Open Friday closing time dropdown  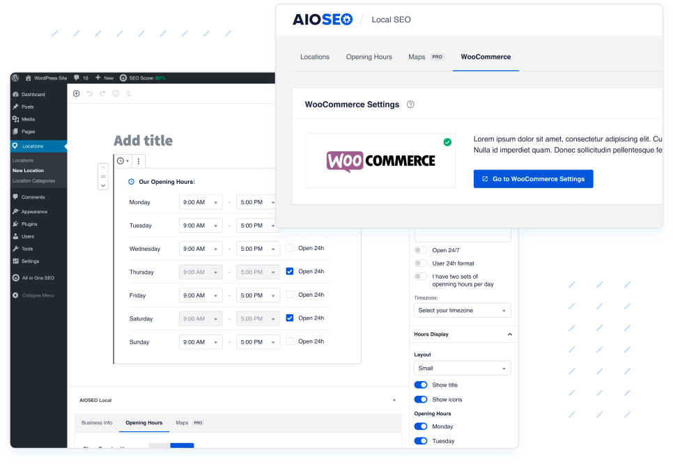coord(258,295)
